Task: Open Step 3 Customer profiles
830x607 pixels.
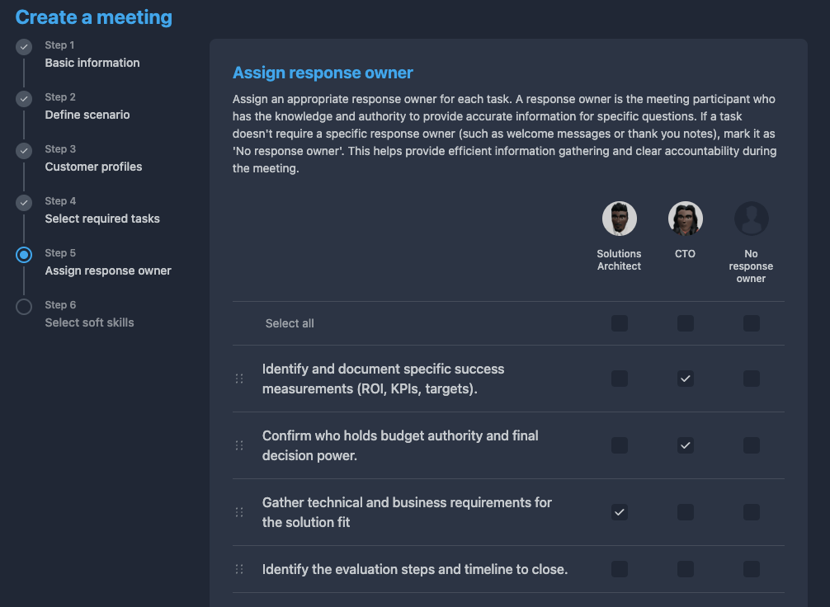Action: point(93,167)
